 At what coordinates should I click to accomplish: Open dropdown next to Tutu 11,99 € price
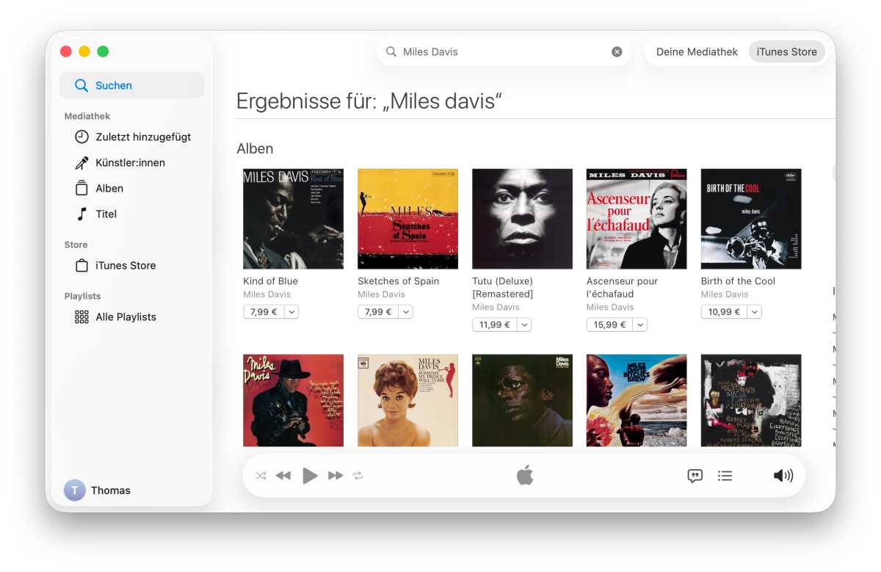(524, 325)
